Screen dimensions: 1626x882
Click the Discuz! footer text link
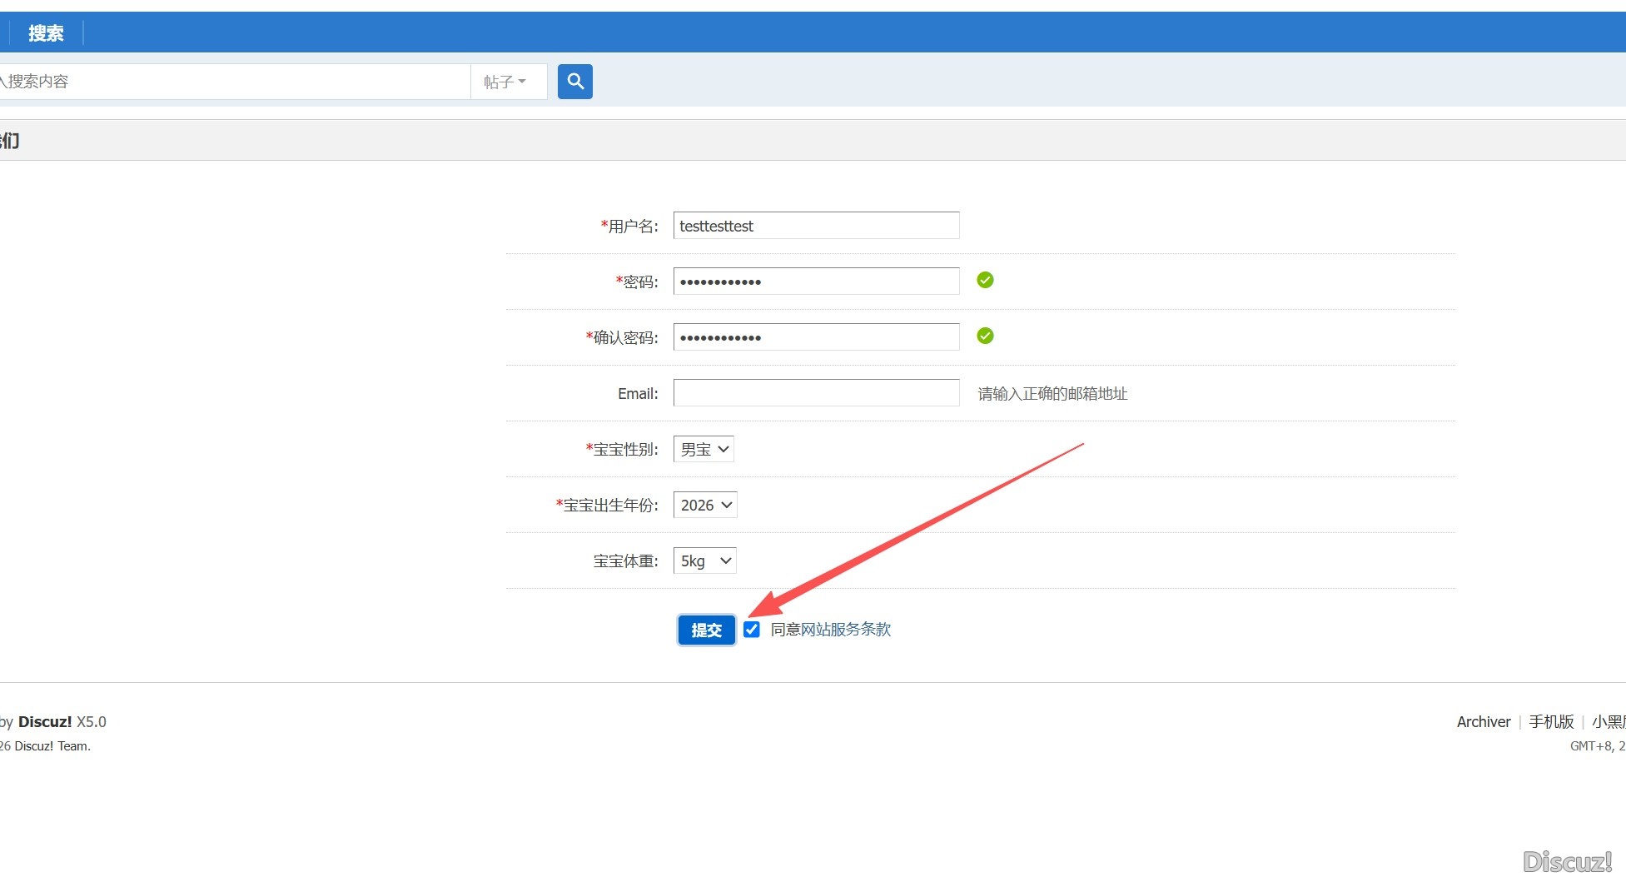click(45, 722)
